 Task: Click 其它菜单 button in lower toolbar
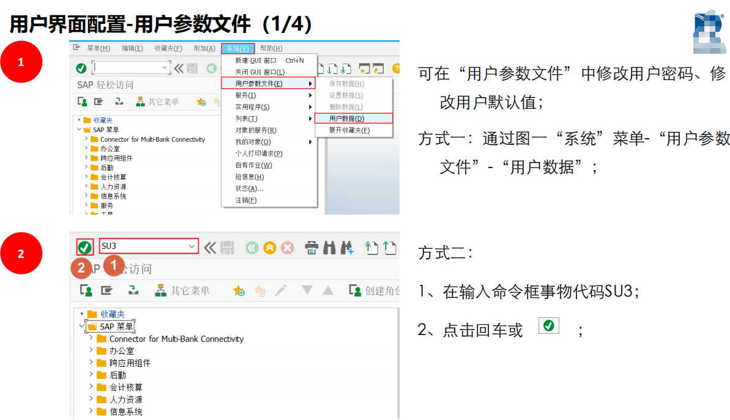[x=182, y=290]
